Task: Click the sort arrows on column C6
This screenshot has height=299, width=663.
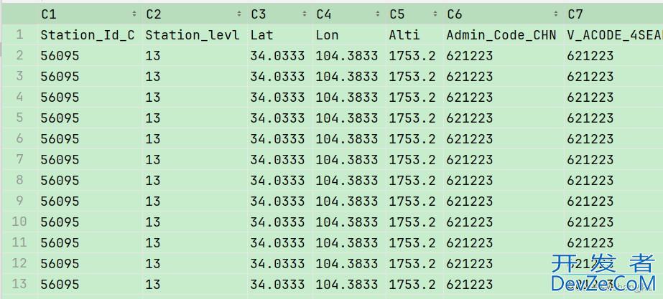Action: point(556,14)
